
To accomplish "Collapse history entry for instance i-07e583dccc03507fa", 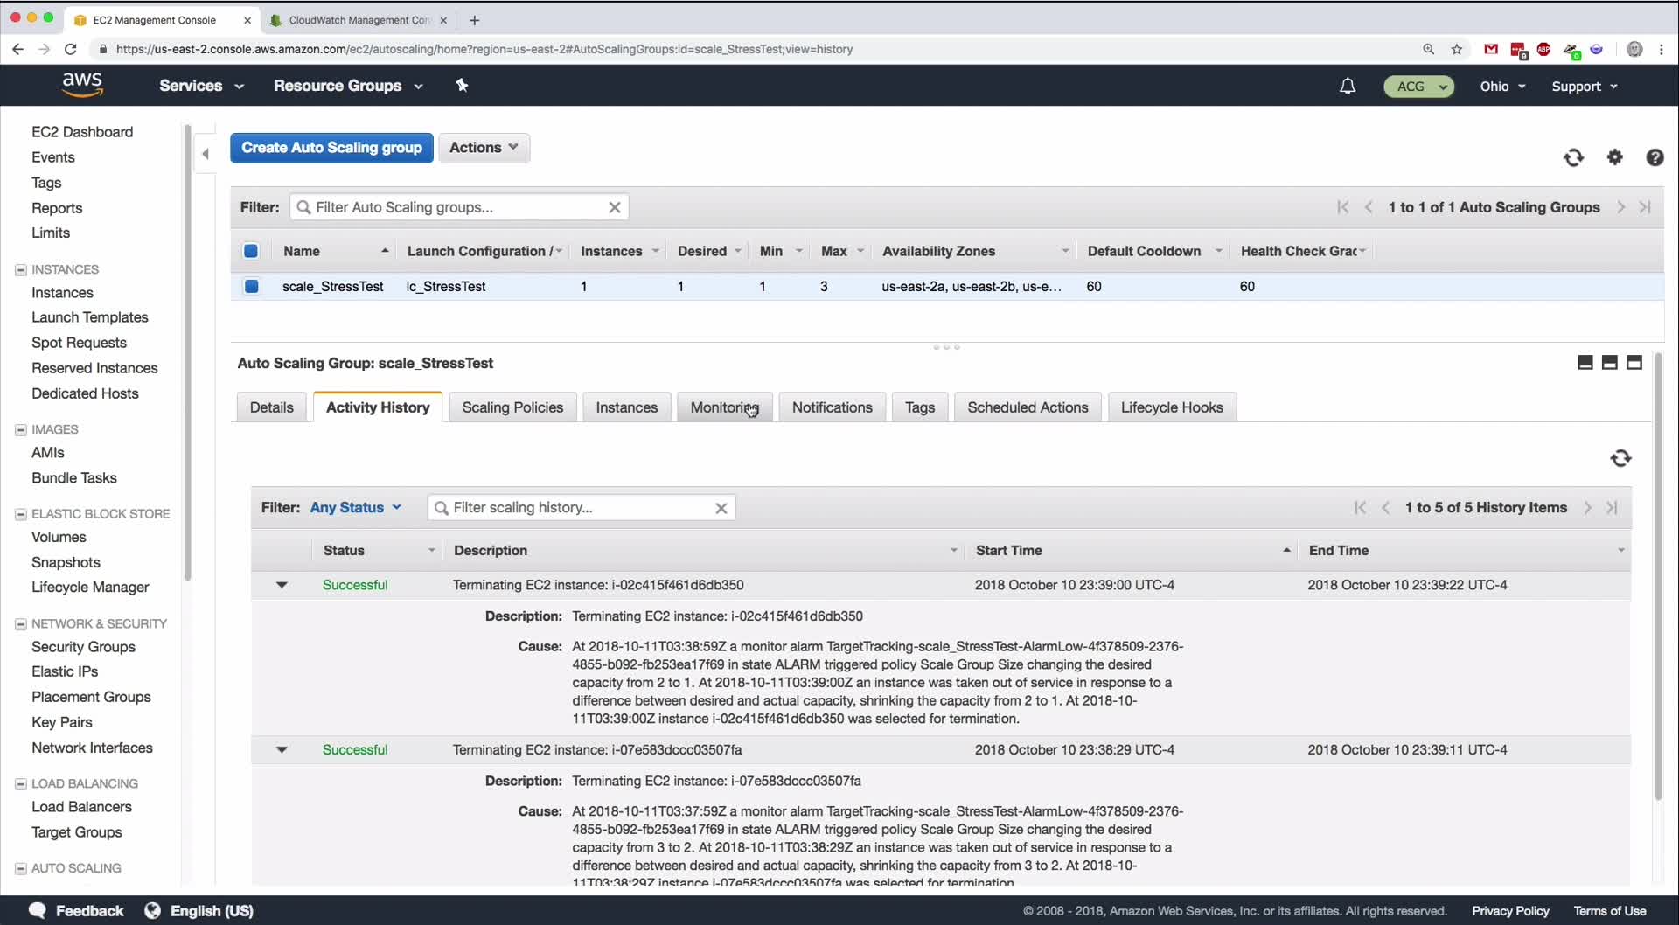I will pos(282,749).
